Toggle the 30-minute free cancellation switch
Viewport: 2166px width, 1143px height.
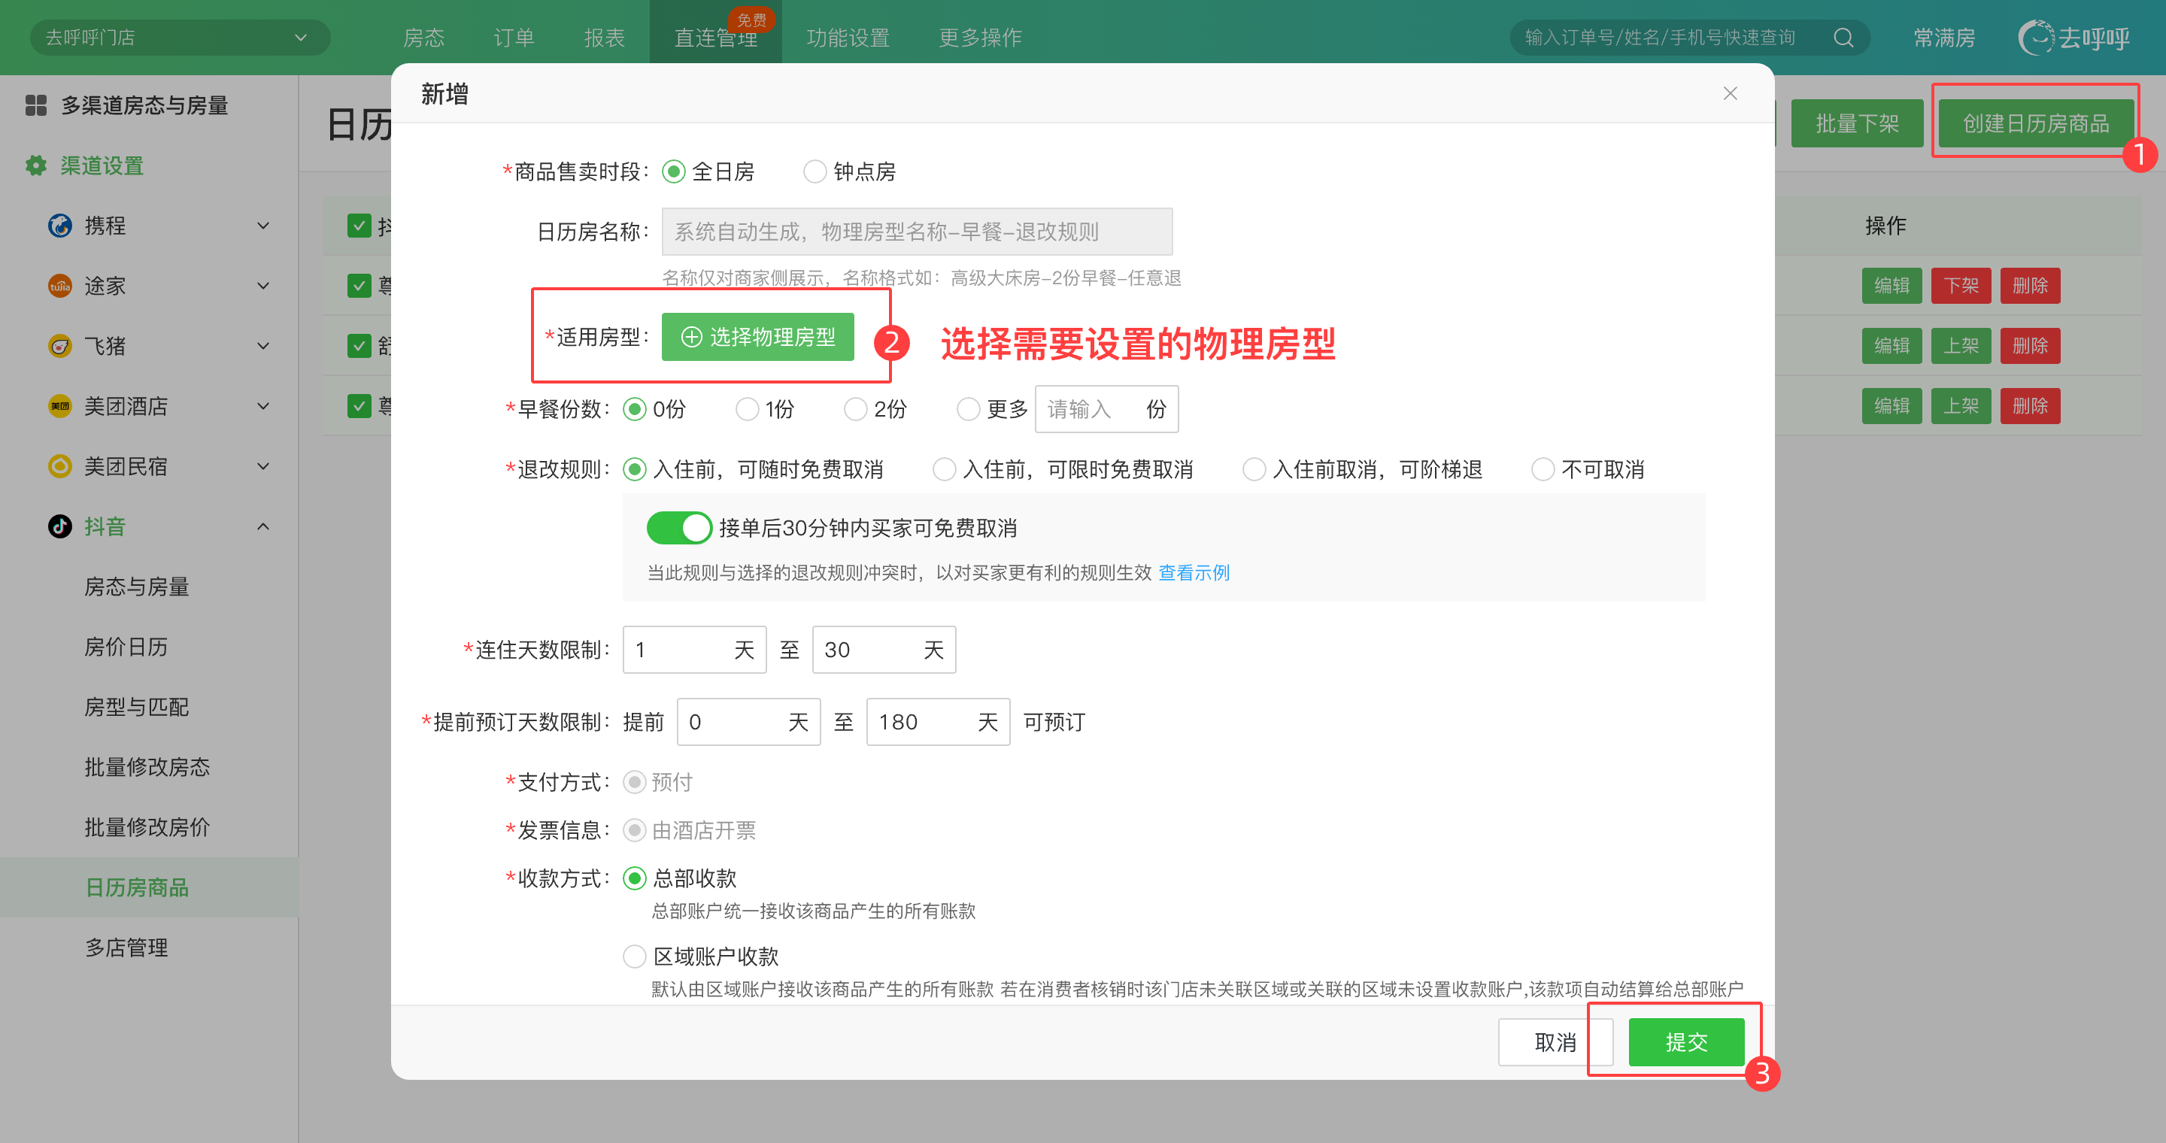point(678,528)
